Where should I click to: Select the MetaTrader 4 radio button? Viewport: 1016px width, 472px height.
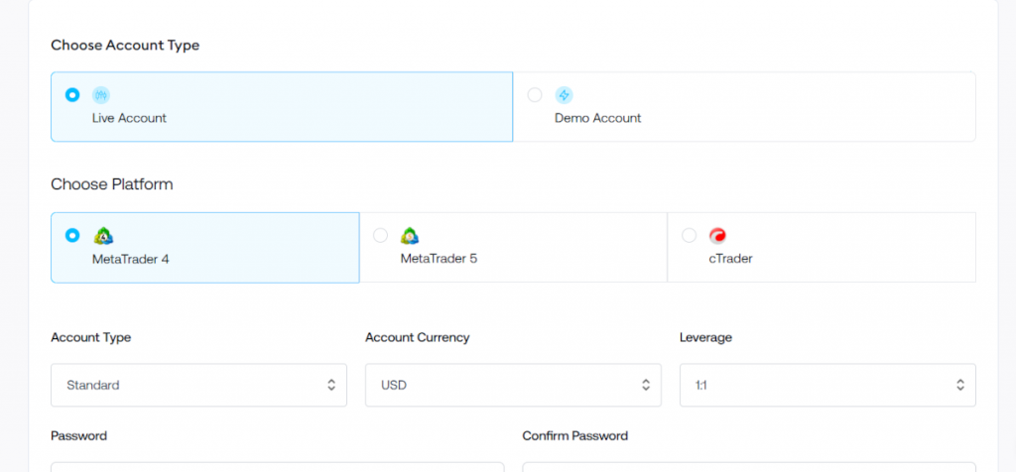(x=72, y=236)
